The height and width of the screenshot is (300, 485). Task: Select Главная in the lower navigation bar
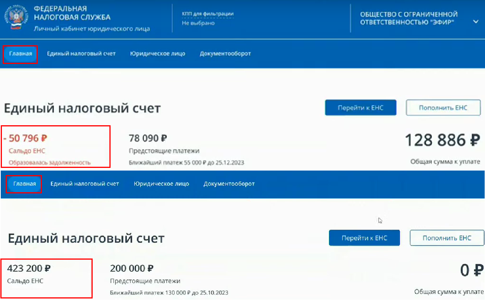[24, 184]
